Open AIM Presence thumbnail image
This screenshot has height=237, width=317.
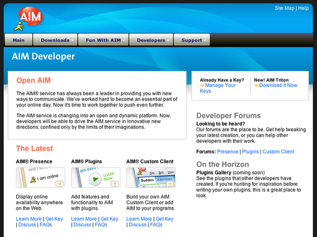pos(41,177)
